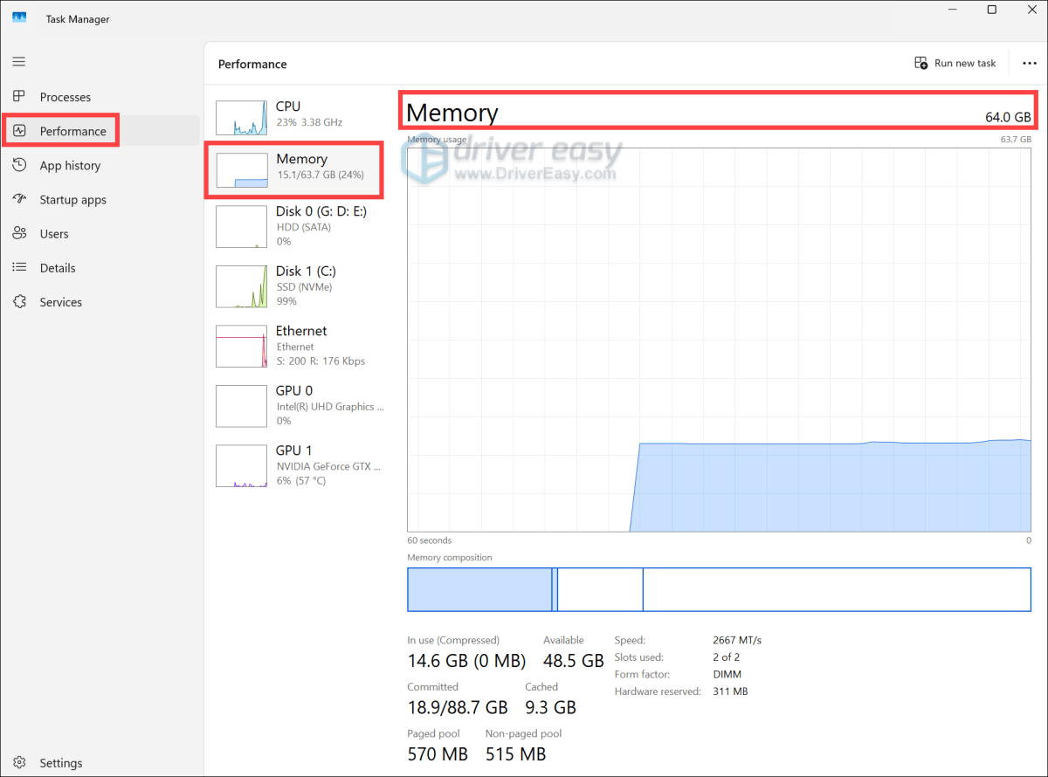Click the Users icon in sidebar
The image size is (1048, 777).
(x=19, y=234)
